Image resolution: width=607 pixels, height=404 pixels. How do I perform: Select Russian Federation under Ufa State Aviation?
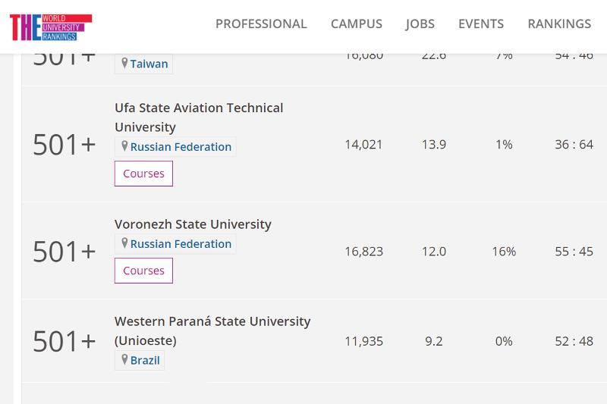pyautogui.click(x=181, y=147)
